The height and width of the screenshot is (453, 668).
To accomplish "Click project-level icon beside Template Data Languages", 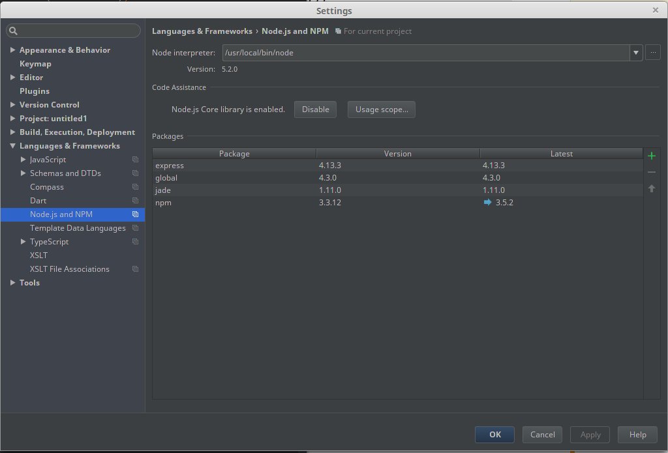I will [x=135, y=227].
